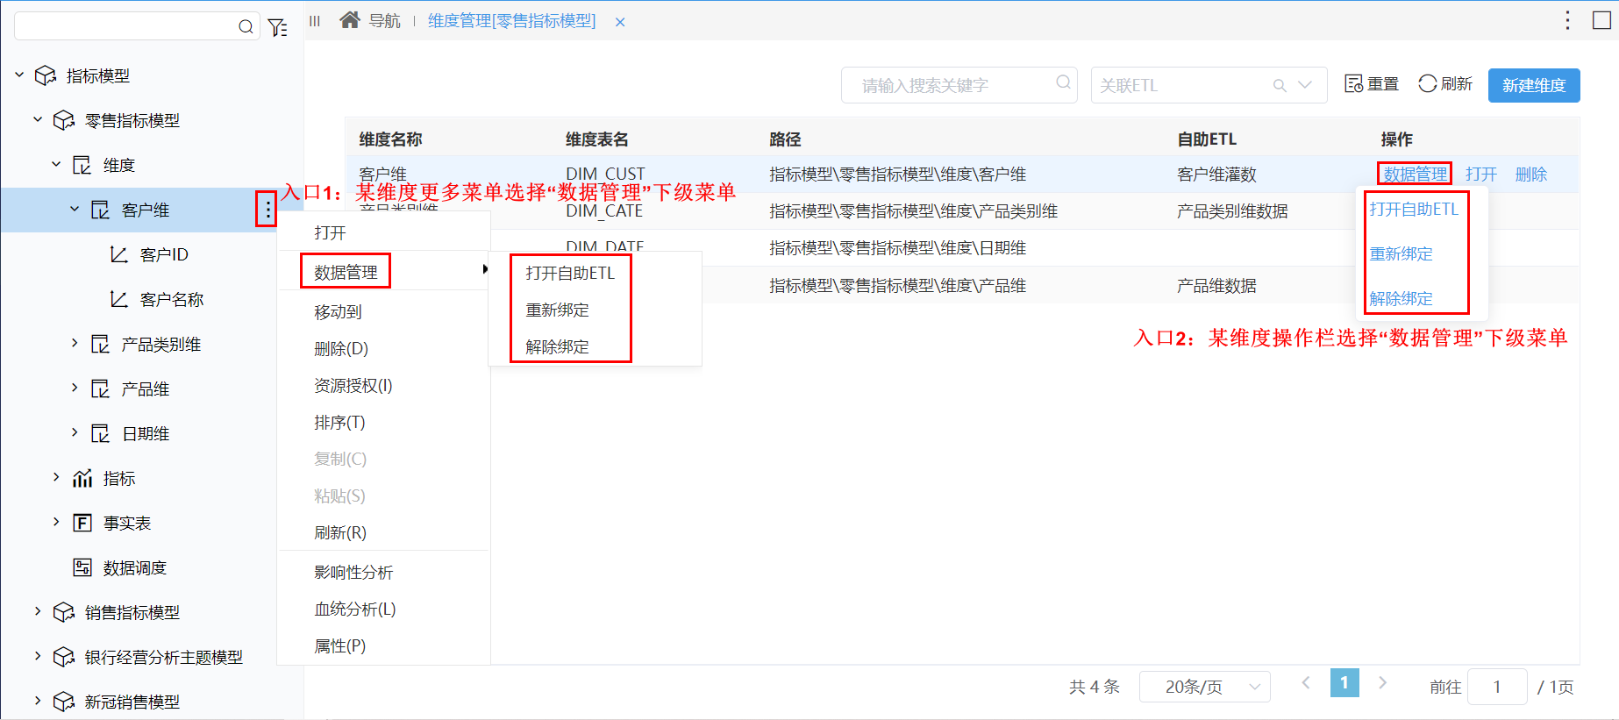Screen dimensions: 1619x720
Task: Choose 移动到 in the context menu
Action: point(384,312)
